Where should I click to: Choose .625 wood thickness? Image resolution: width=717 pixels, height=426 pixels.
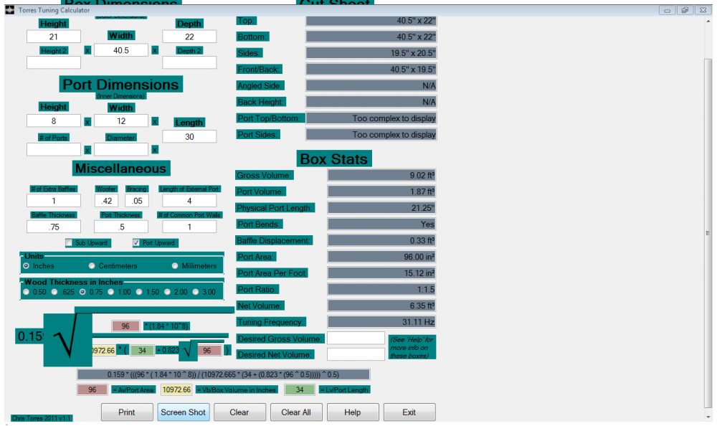click(x=54, y=292)
